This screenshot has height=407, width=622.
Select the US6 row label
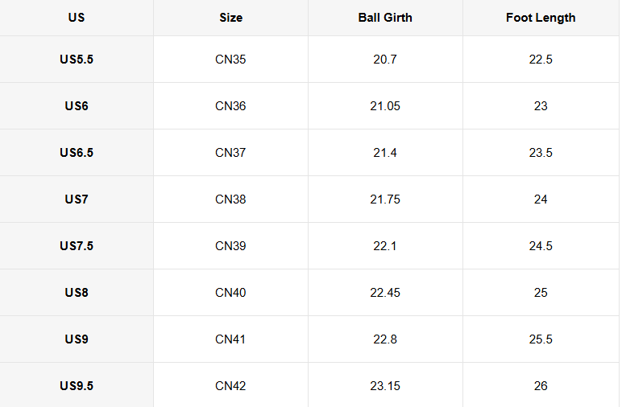[77, 106]
